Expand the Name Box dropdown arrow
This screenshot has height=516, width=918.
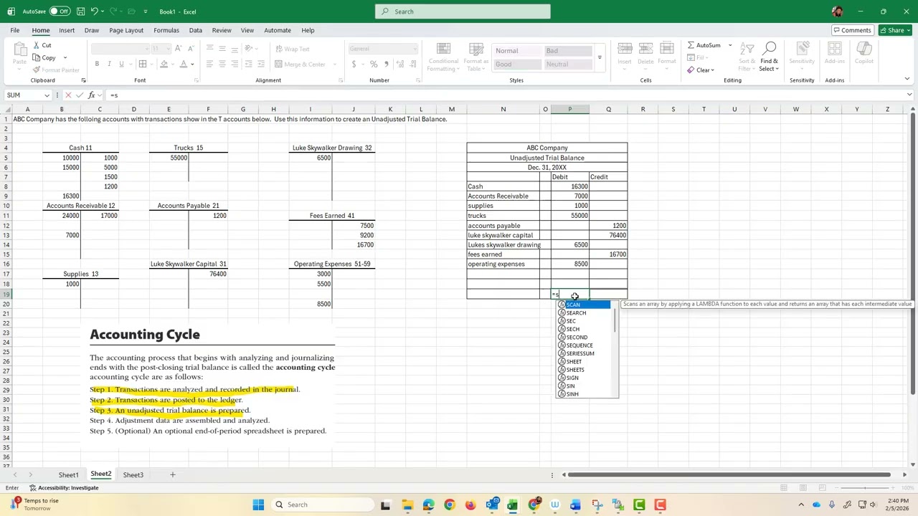point(47,95)
